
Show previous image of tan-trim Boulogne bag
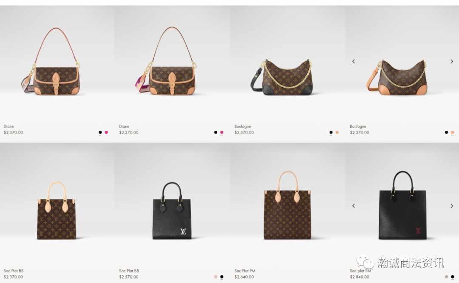(x=354, y=61)
